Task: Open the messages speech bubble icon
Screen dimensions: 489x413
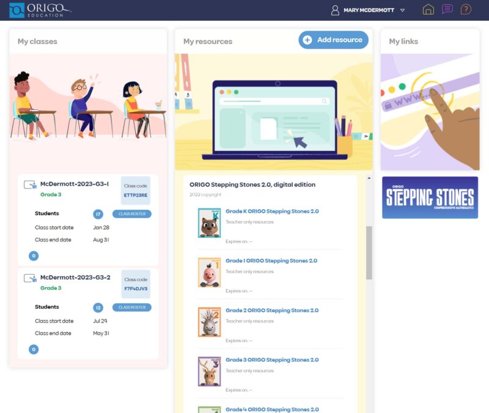Action: click(448, 9)
